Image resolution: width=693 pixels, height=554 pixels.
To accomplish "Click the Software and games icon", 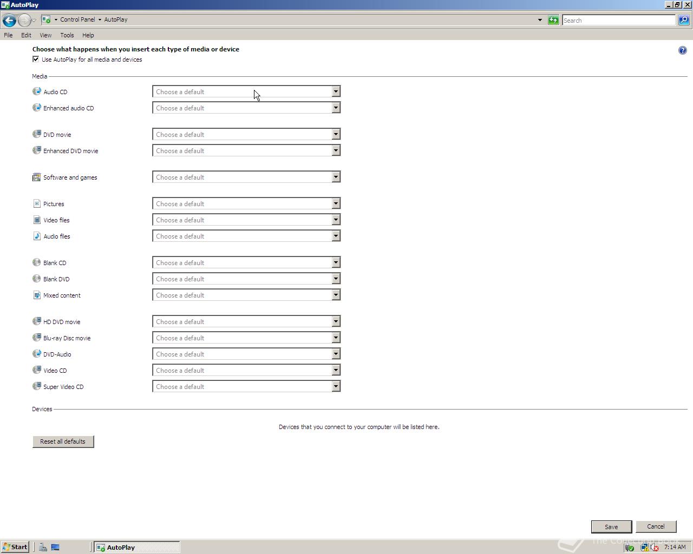I will click(37, 177).
